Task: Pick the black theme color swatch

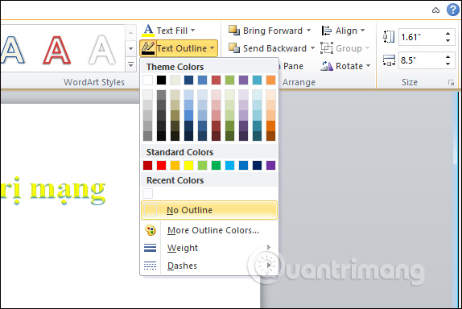Action: pyautogui.click(x=161, y=80)
